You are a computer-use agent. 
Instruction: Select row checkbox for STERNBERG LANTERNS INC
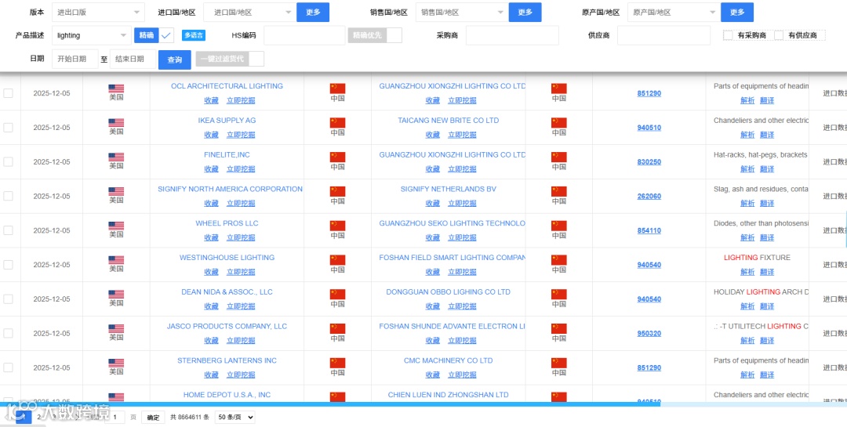pyautogui.click(x=8, y=367)
